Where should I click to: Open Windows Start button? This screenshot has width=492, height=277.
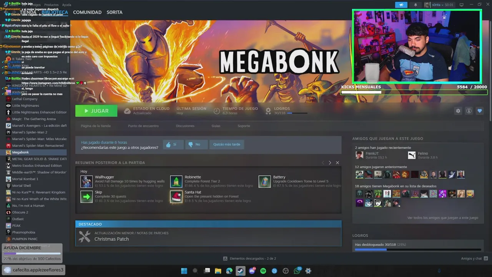184,271
